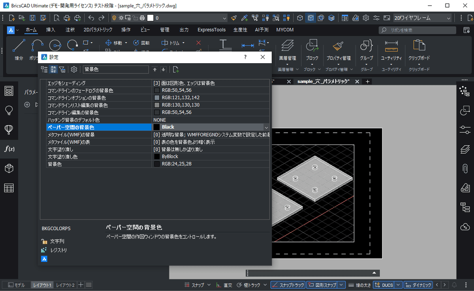Screen dimensions: 474x291
Task: Toggle Dynamic input (ダイナミック) in status bar
Action: point(417,285)
